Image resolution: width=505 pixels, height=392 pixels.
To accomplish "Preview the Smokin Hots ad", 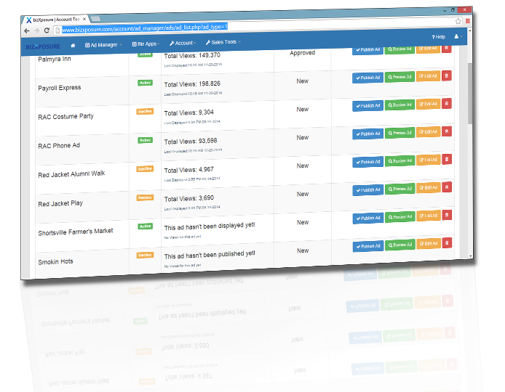I will [400, 245].
